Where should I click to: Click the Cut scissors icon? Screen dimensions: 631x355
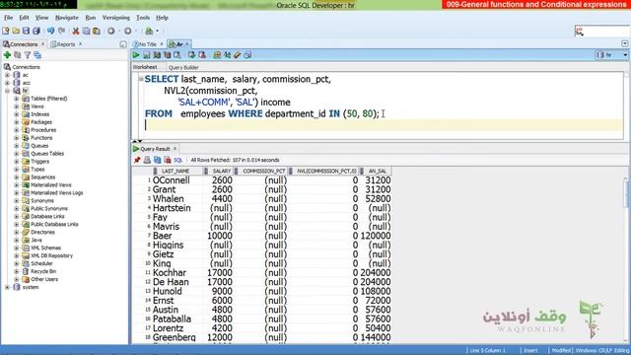[76, 31]
